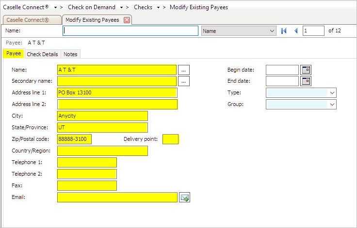Click the Address line 1 field
Viewport: 357px width, 228px height.
[x=117, y=92]
